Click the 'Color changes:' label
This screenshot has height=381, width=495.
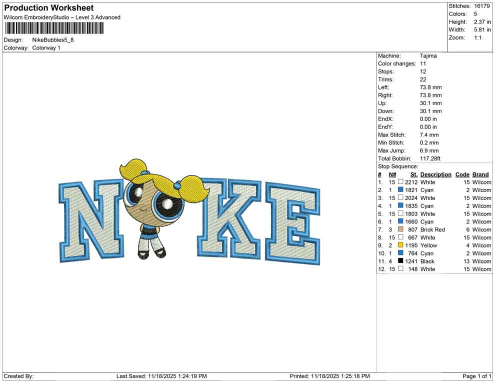(397, 63)
